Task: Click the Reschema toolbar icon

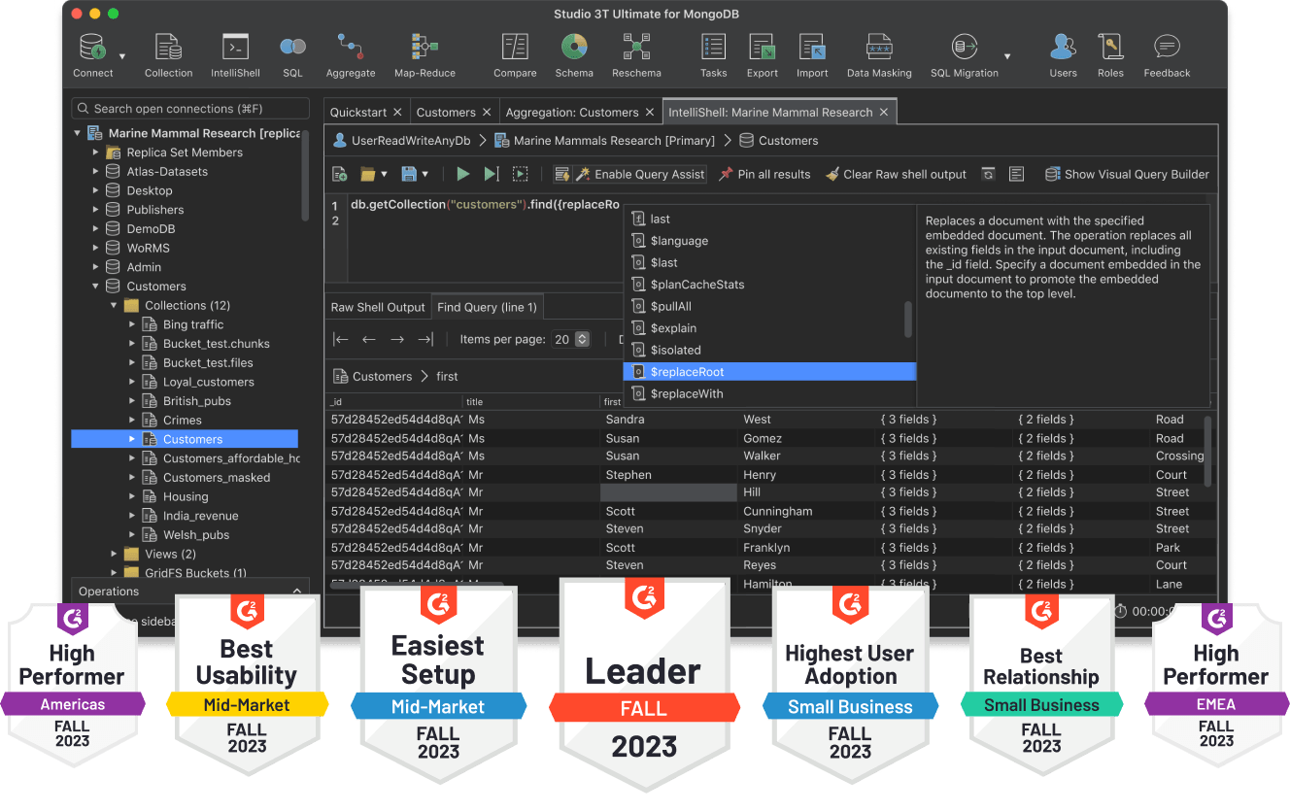Action: click(x=636, y=55)
